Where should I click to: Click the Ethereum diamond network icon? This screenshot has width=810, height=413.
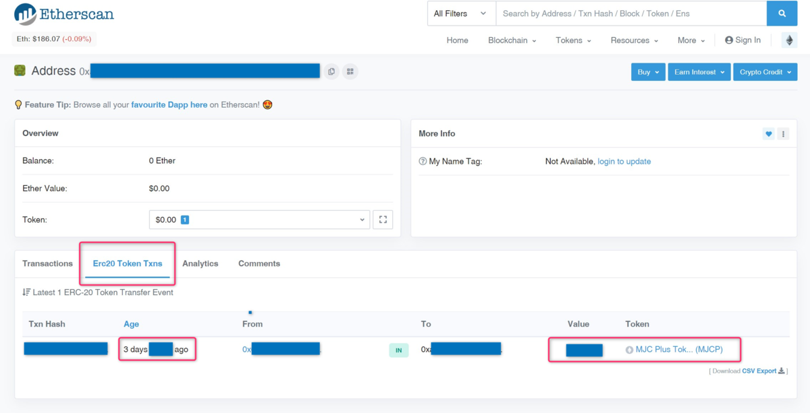tap(789, 40)
